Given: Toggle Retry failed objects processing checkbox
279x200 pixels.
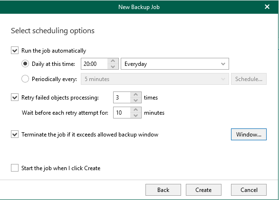Looking at the screenshot, I should (15, 97).
